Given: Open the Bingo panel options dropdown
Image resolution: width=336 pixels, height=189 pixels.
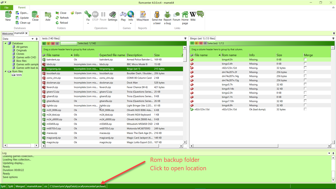Looking at the screenshot, I should tap(333, 38).
